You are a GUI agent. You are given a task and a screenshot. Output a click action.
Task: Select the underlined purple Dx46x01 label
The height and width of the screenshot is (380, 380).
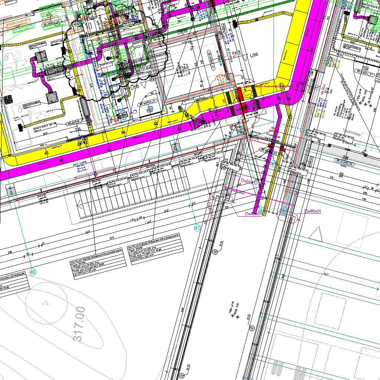[x=312, y=211]
